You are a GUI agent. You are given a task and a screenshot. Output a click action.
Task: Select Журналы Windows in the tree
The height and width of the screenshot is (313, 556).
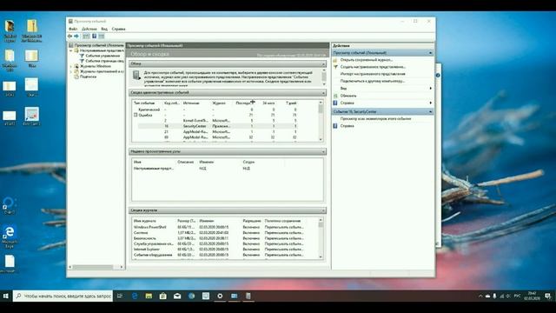(95, 66)
